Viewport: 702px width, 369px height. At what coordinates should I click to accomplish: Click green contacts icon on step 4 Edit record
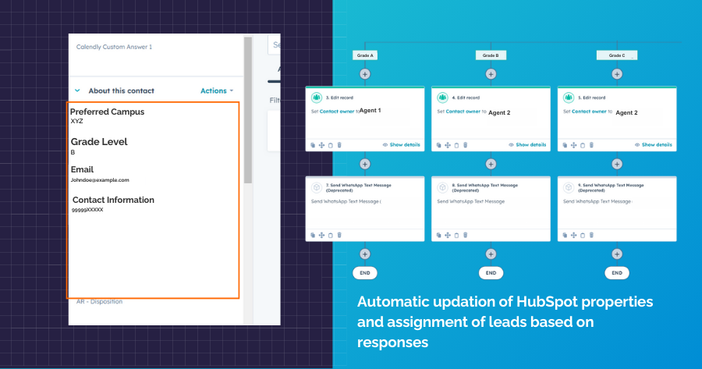(443, 98)
